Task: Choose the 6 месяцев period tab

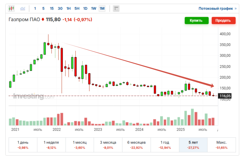Action: coord(137,145)
